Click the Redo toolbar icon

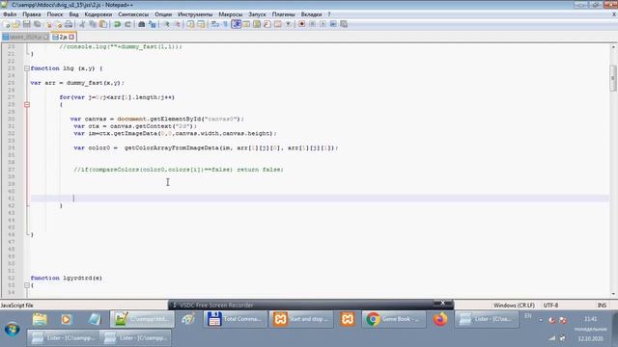coord(127,24)
